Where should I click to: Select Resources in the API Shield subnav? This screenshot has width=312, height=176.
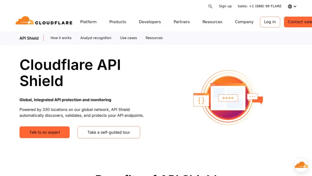[x=154, y=38]
